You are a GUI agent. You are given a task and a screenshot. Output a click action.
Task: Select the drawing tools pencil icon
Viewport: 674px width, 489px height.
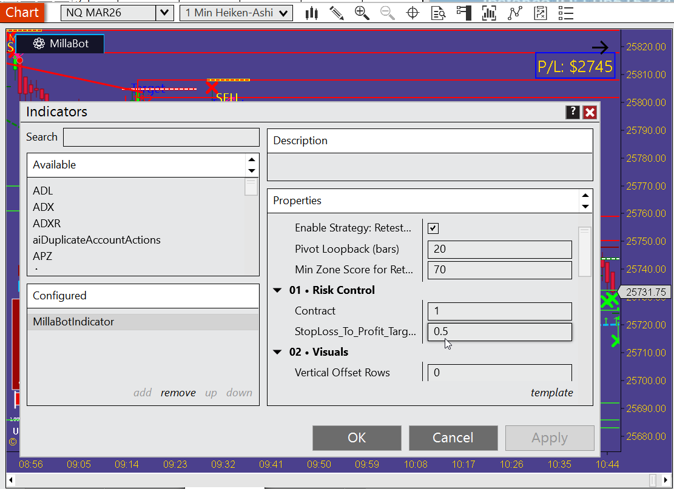[x=337, y=13]
